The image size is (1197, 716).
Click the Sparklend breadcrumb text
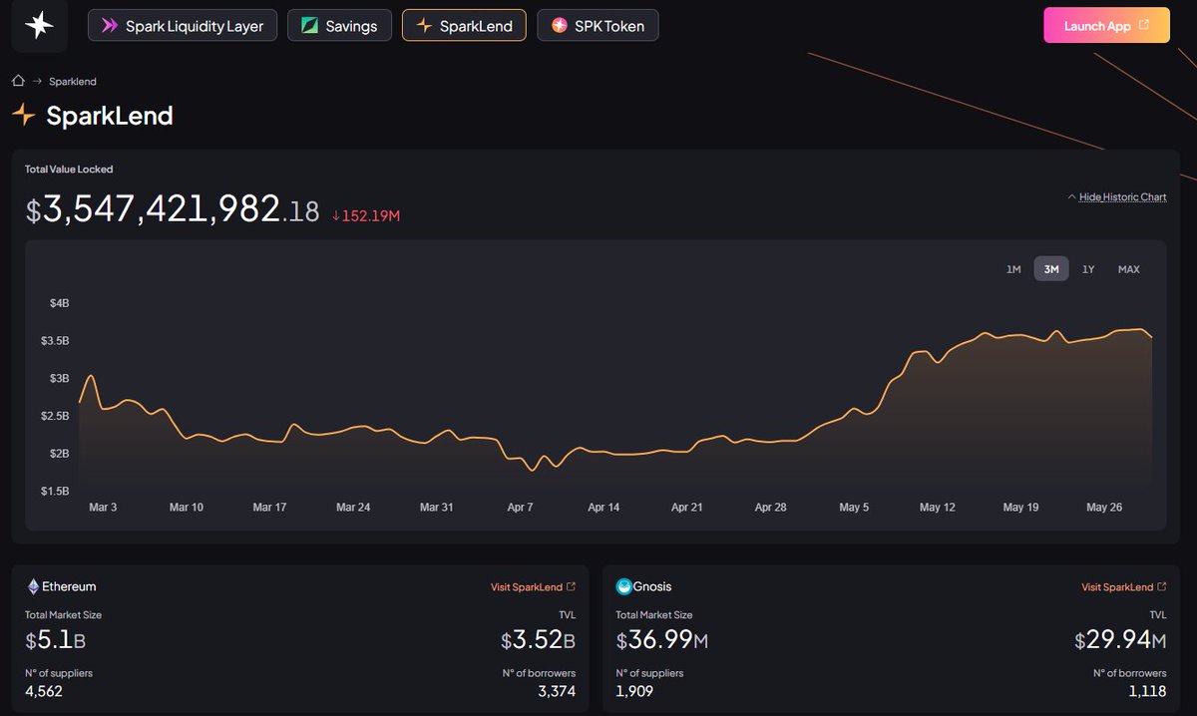pyautogui.click(x=73, y=82)
